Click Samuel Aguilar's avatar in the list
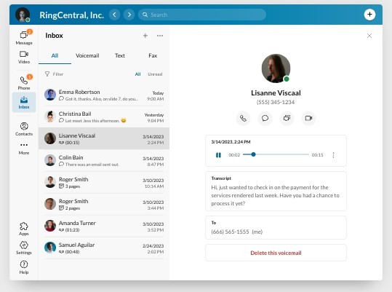 [50, 248]
